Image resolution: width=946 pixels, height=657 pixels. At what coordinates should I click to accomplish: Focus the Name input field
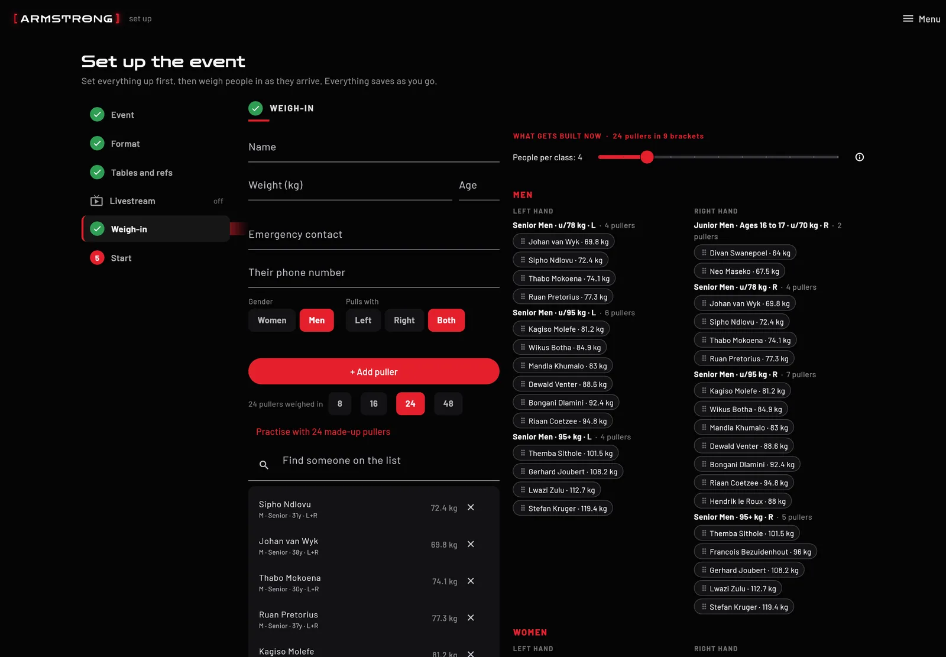374,148
